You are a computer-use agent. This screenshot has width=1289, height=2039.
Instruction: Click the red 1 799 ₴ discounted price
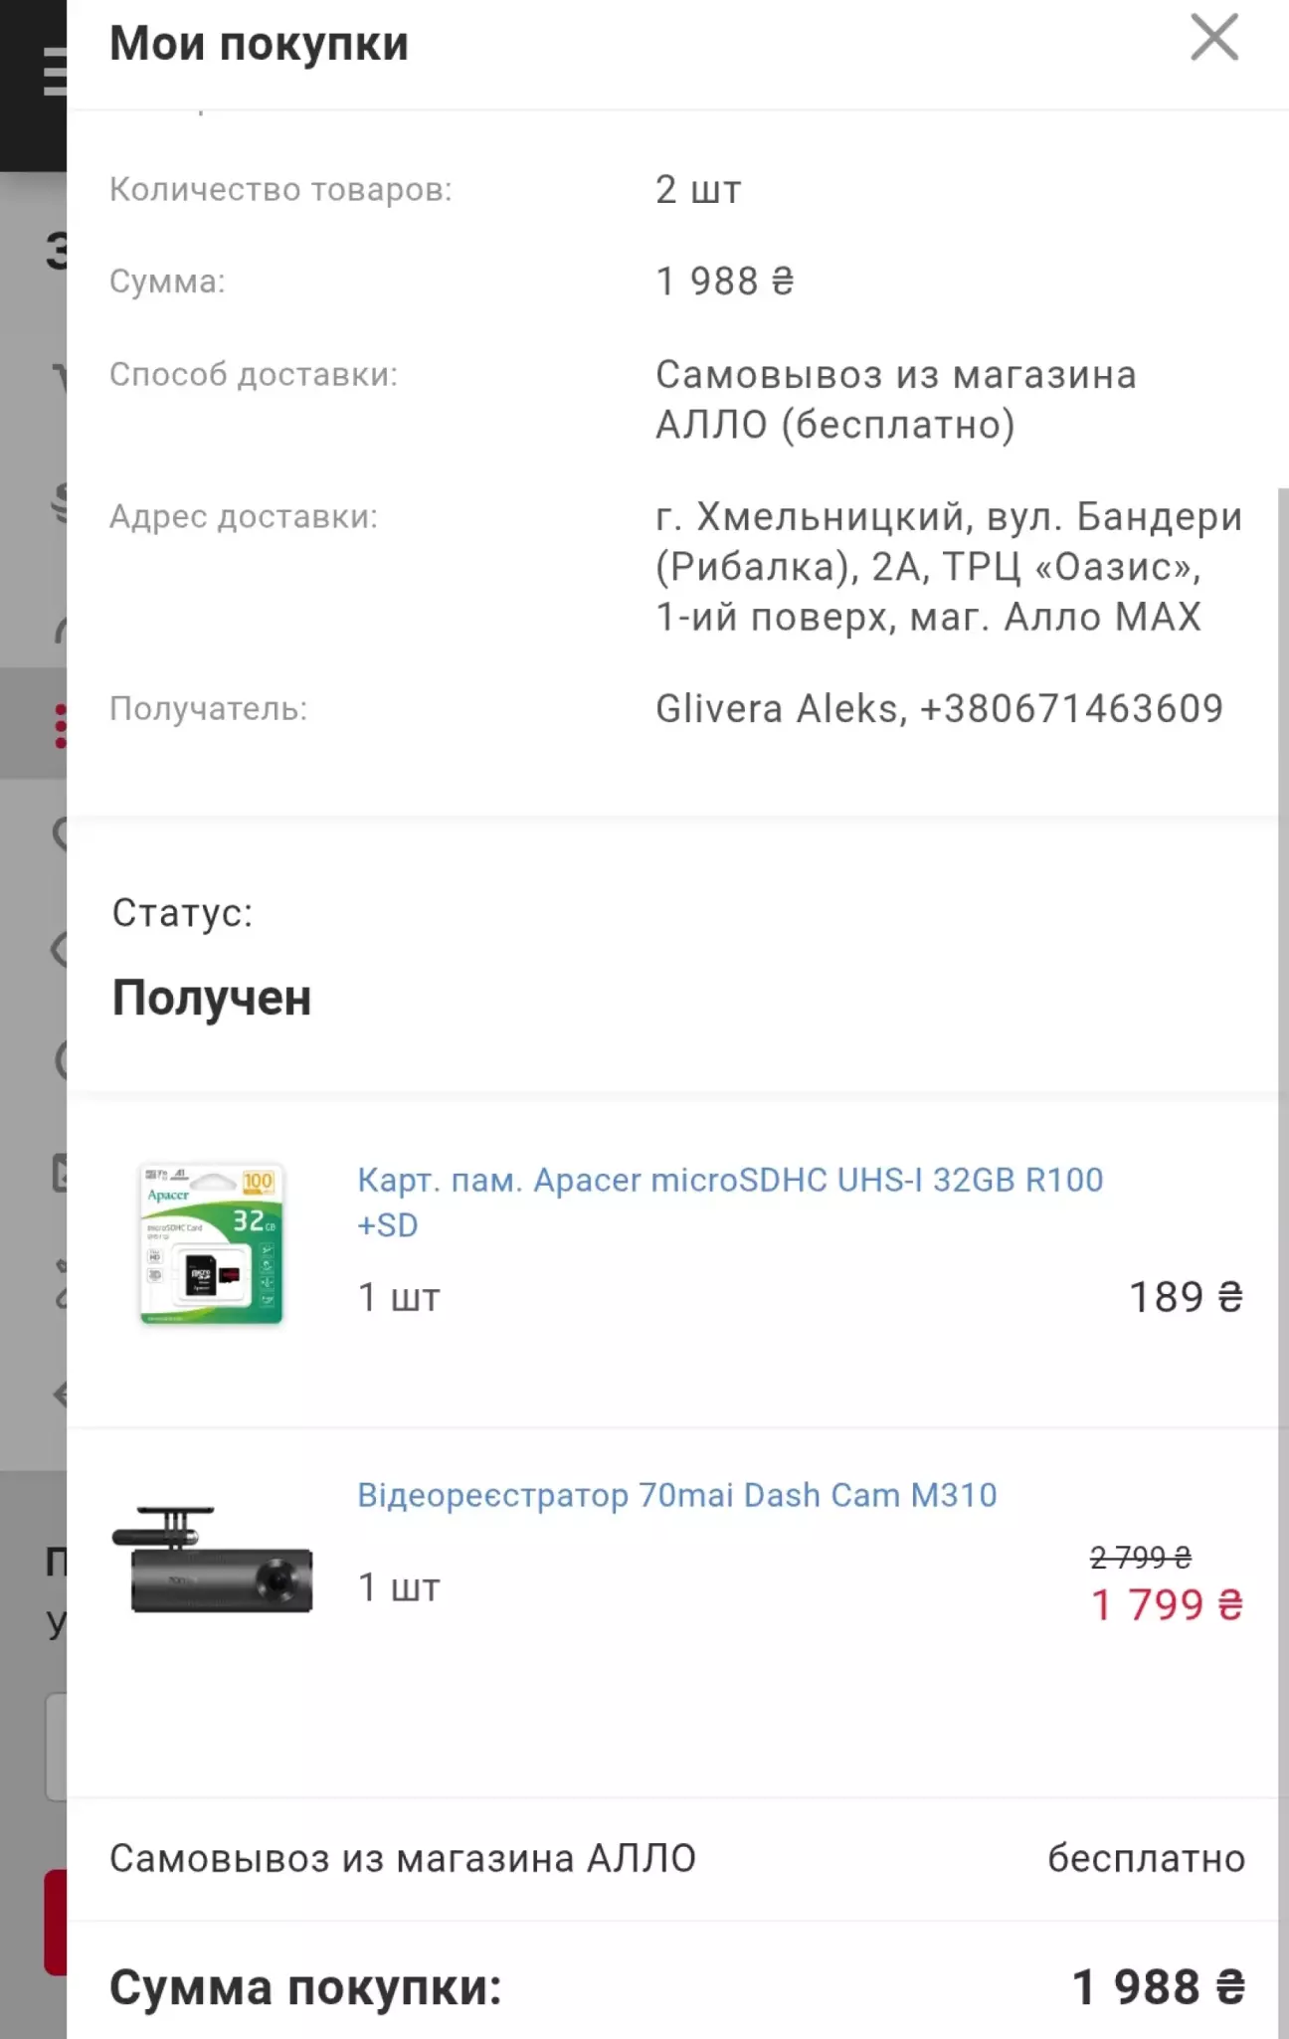pyautogui.click(x=1167, y=1604)
